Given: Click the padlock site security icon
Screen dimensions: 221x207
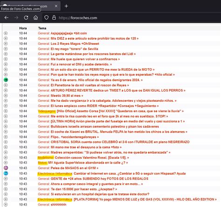Looking at the screenshot, I should pyautogui.click(x=54, y=17).
